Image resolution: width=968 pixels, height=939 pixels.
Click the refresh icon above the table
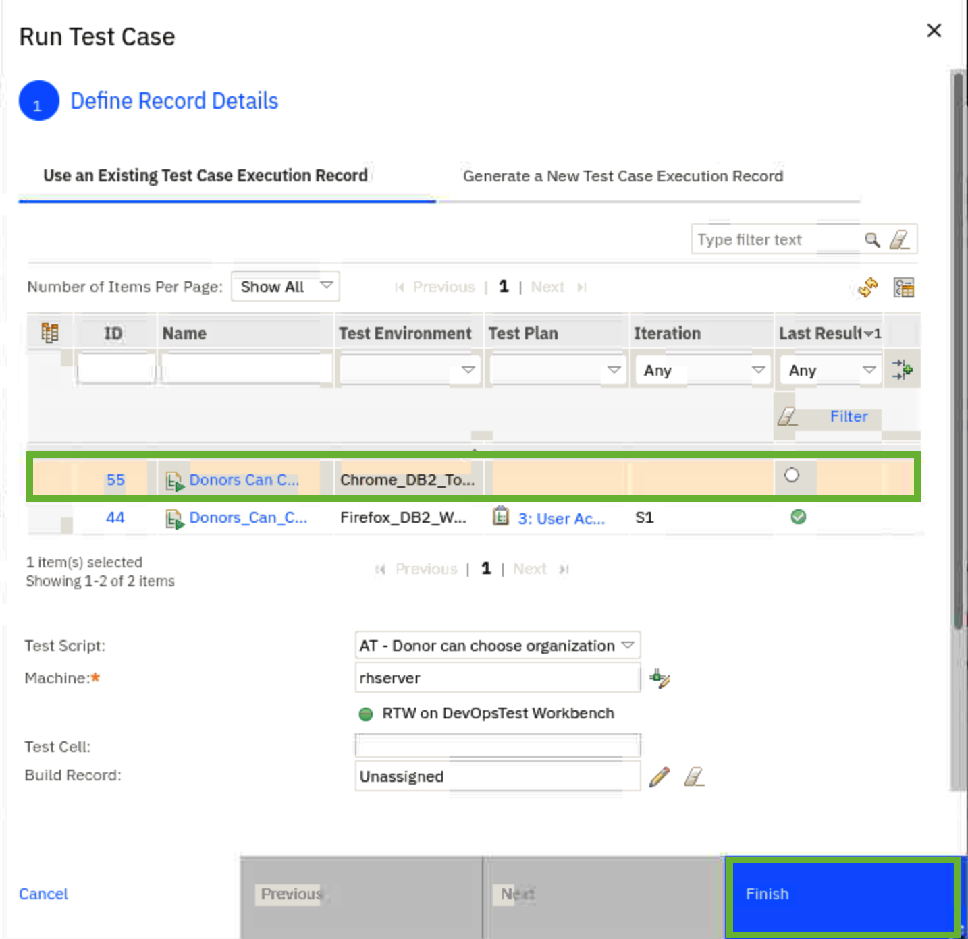[x=867, y=287]
